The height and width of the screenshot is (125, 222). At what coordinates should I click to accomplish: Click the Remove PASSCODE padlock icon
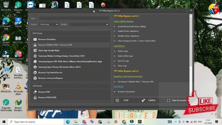pyautogui.click(x=35, y=98)
